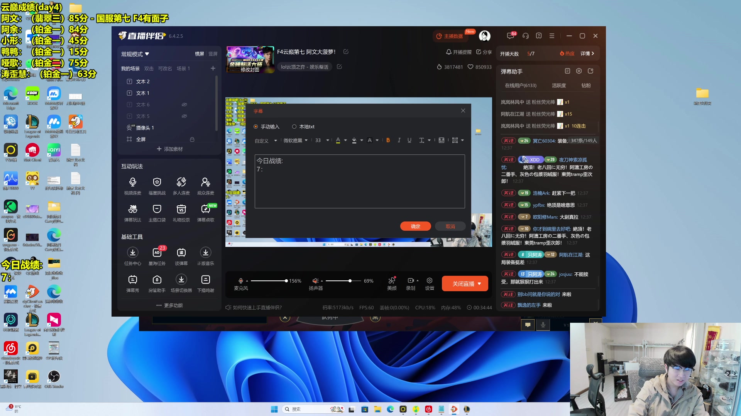Open 福星挑战 challenge icon
The height and width of the screenshot is (416, 741).
157,186
